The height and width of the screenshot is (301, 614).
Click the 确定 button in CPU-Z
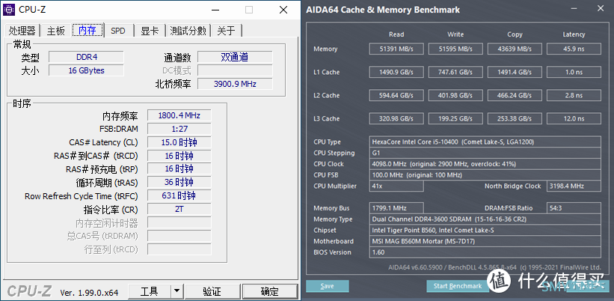(x=270, y=291)
